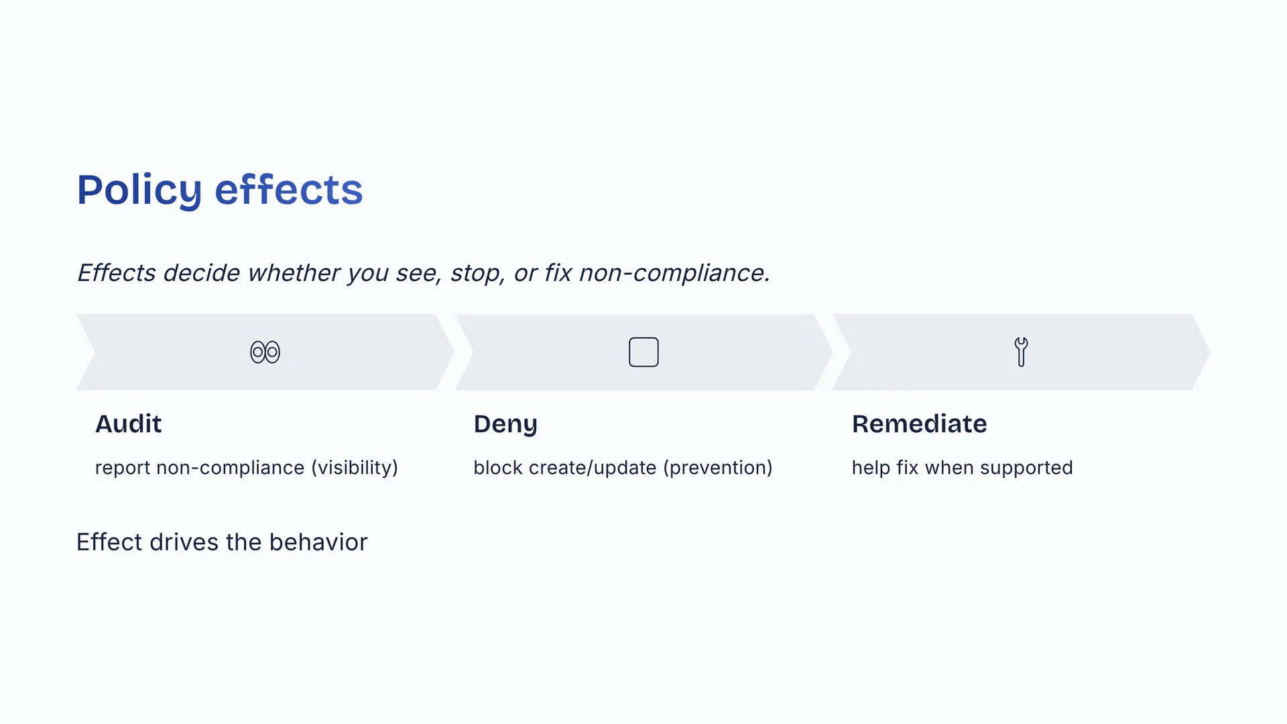Click the "Policy effects" slide title
Image resolution: width=1287 pixels, height=724 pixels.
(x=219, y=190)
